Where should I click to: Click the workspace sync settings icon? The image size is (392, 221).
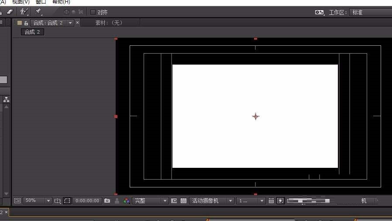click(x=320, y=12)
